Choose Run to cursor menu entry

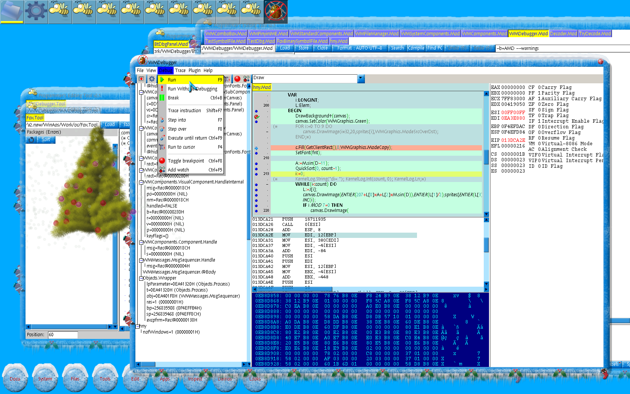[191, 147]
